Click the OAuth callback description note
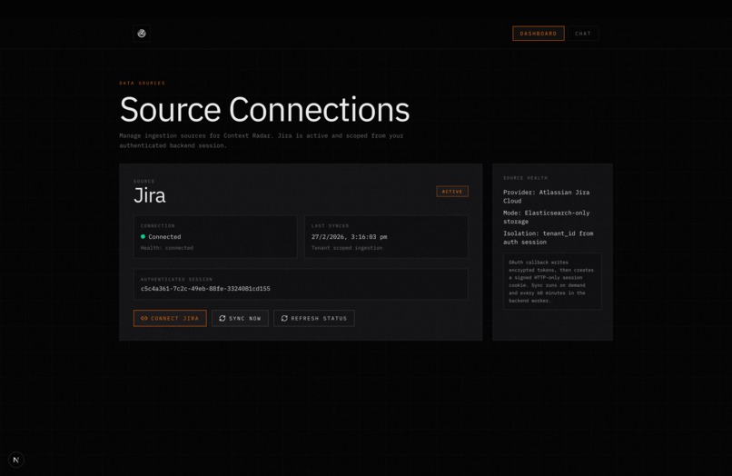Image resolution: width=732 pixels, height=476 pixels. coord(552,282)
